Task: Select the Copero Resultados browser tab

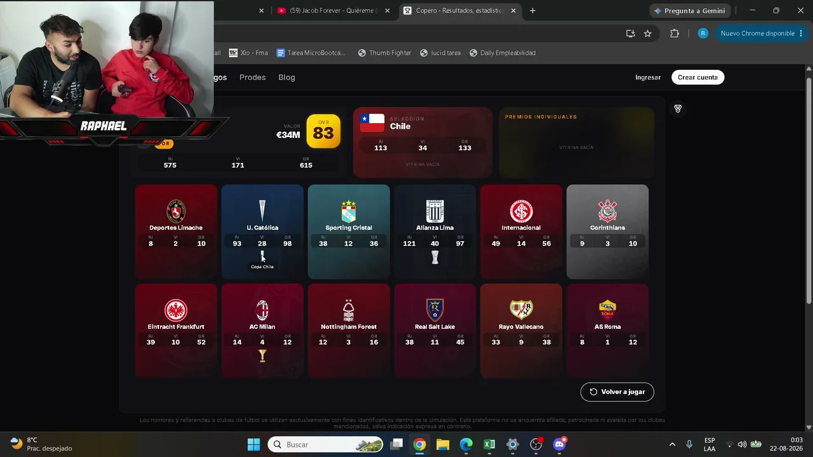Action: [x=460, y=11]
